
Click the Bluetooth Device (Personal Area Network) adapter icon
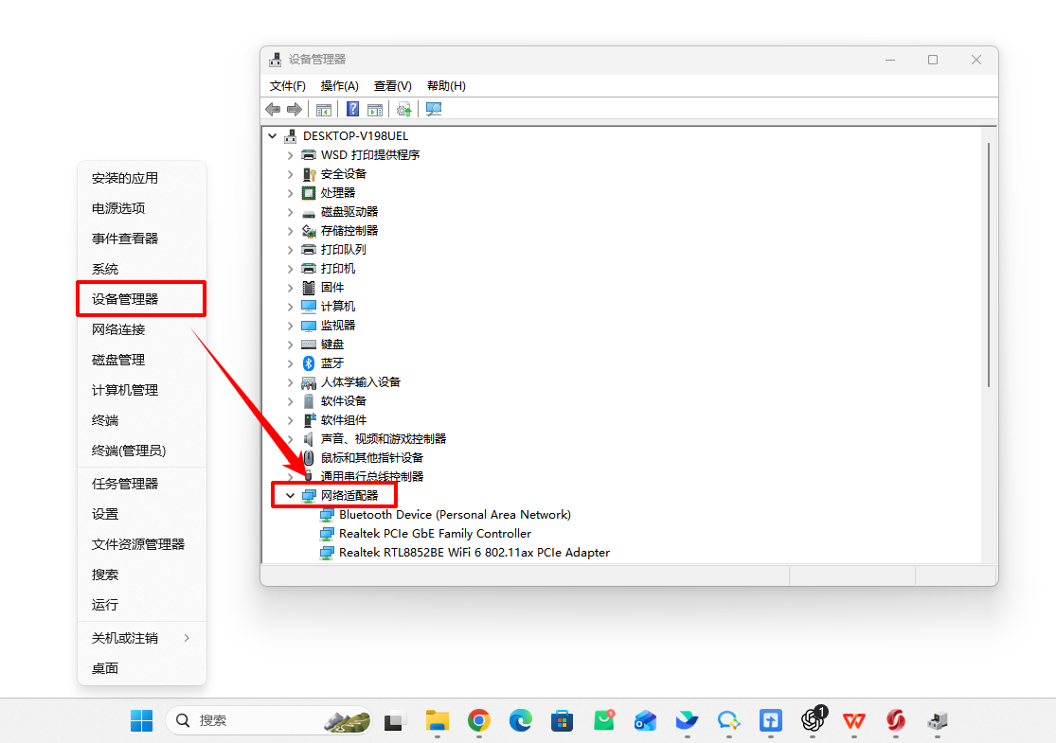coord(327,515)
